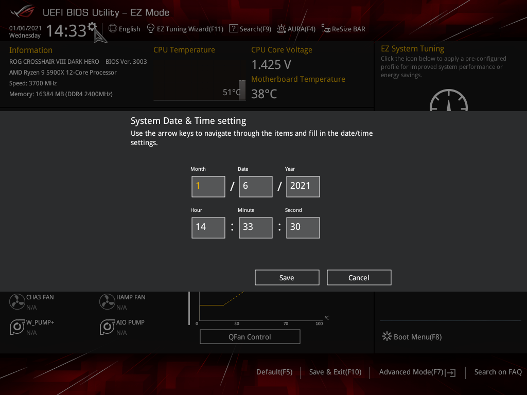Viewport: 527px width, 395px height.
Task: Save the date and time settings
Action: click(x=287, y=277)
